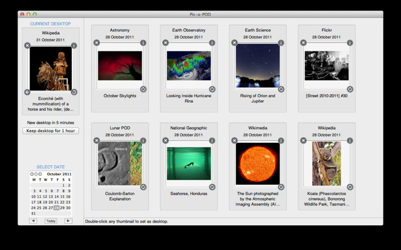This screenshot has height=250, width=401.
Task: Refresh the Wikipedia Koala picture
Action: tap(350, 187)
